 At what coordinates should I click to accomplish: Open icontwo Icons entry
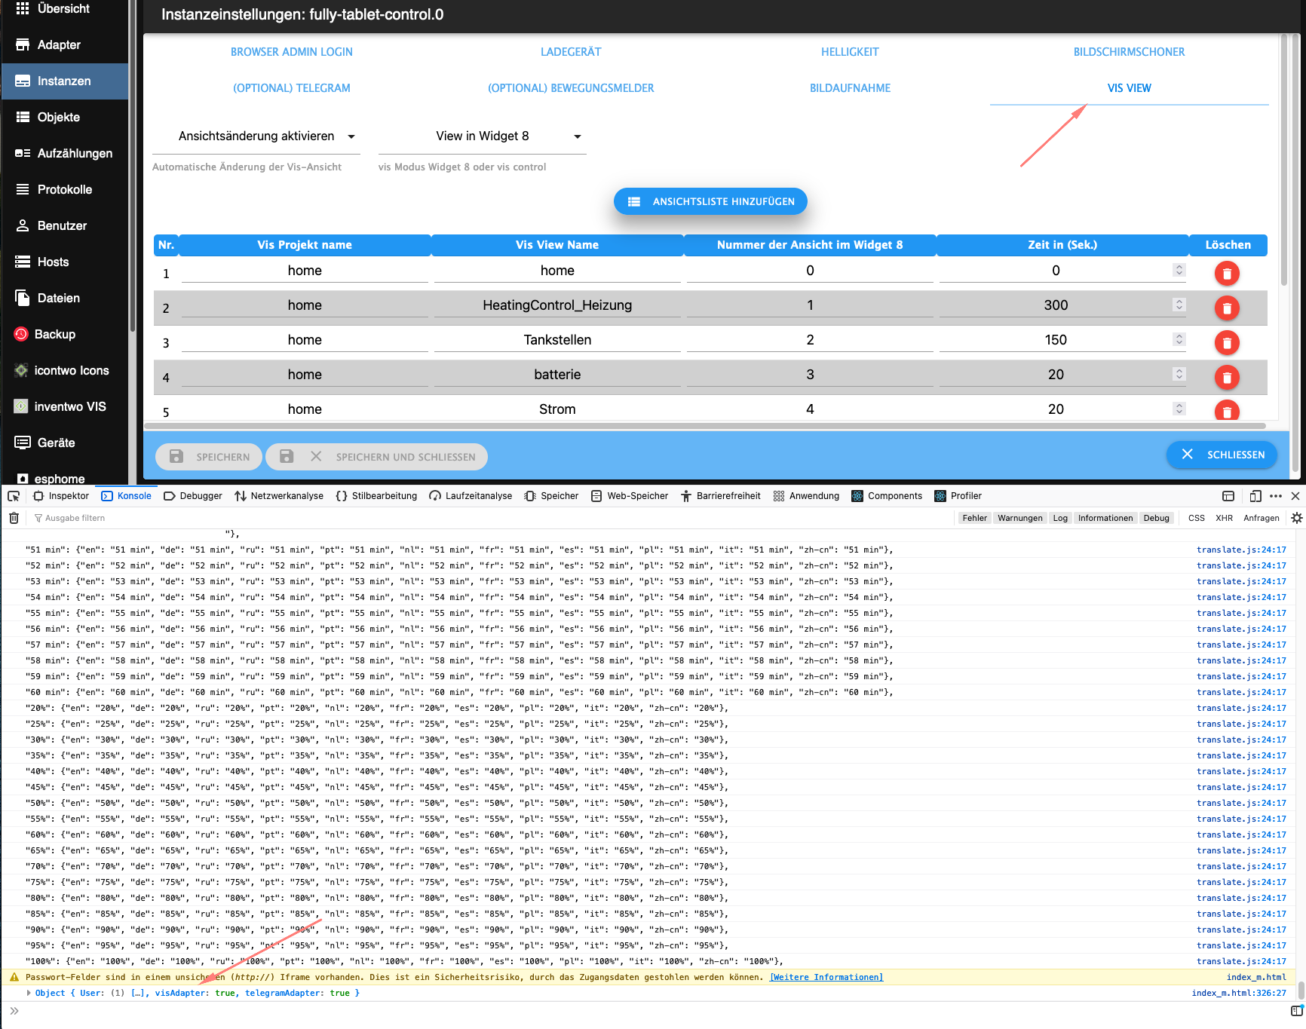coord(64,370)
